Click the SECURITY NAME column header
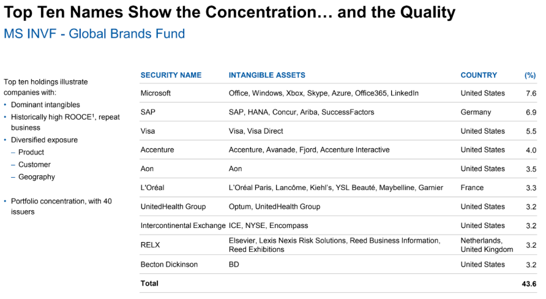The image size is (546, 299). pyautogui.click(x=171, y=75)
